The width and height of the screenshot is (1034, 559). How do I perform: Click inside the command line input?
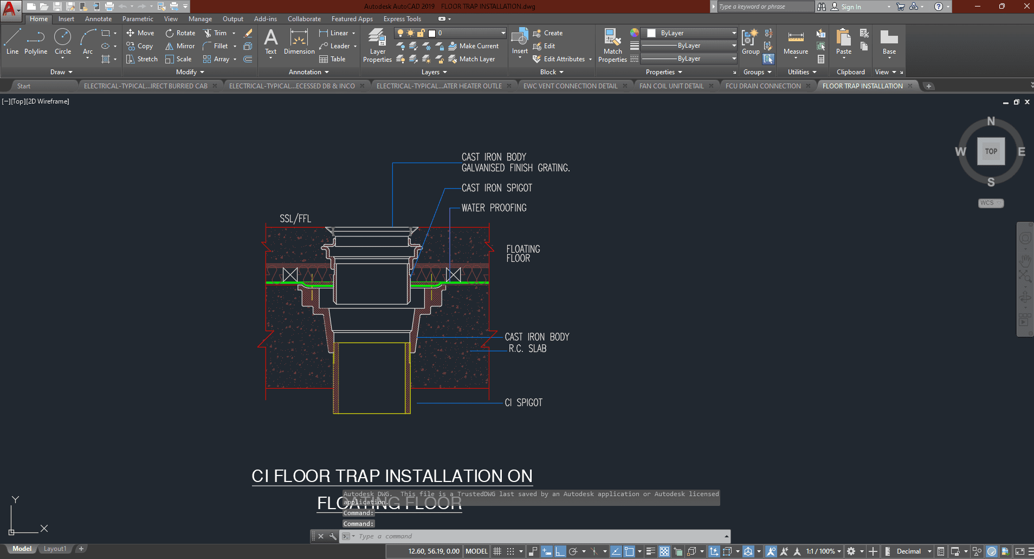488,536
